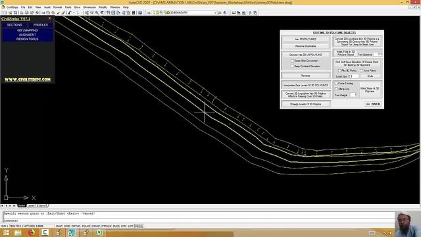Tick the Along Line checkbox

336,89
